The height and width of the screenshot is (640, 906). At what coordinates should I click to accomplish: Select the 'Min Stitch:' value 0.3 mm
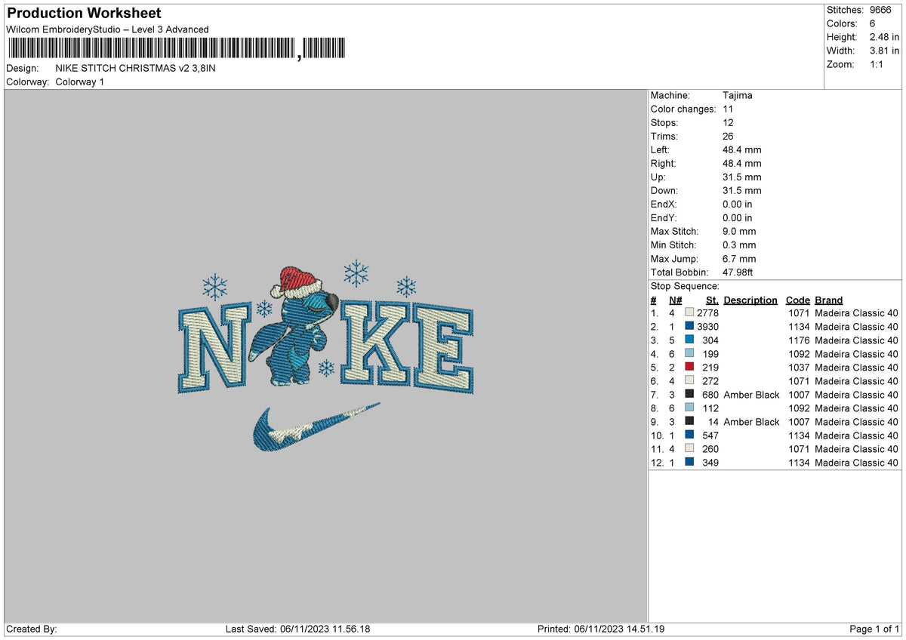739,245
